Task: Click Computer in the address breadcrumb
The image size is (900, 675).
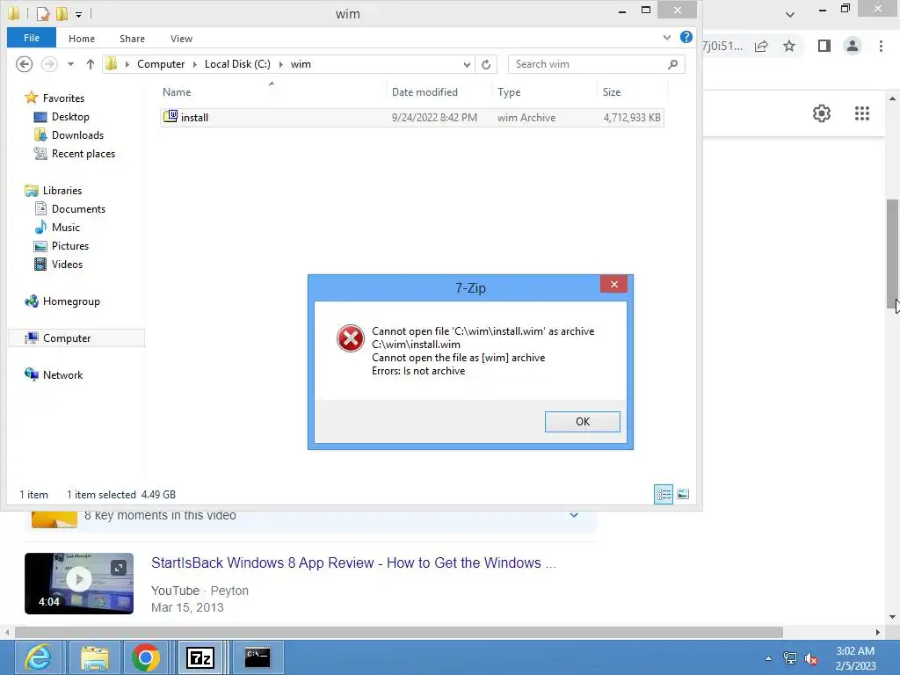Action: 161,63
